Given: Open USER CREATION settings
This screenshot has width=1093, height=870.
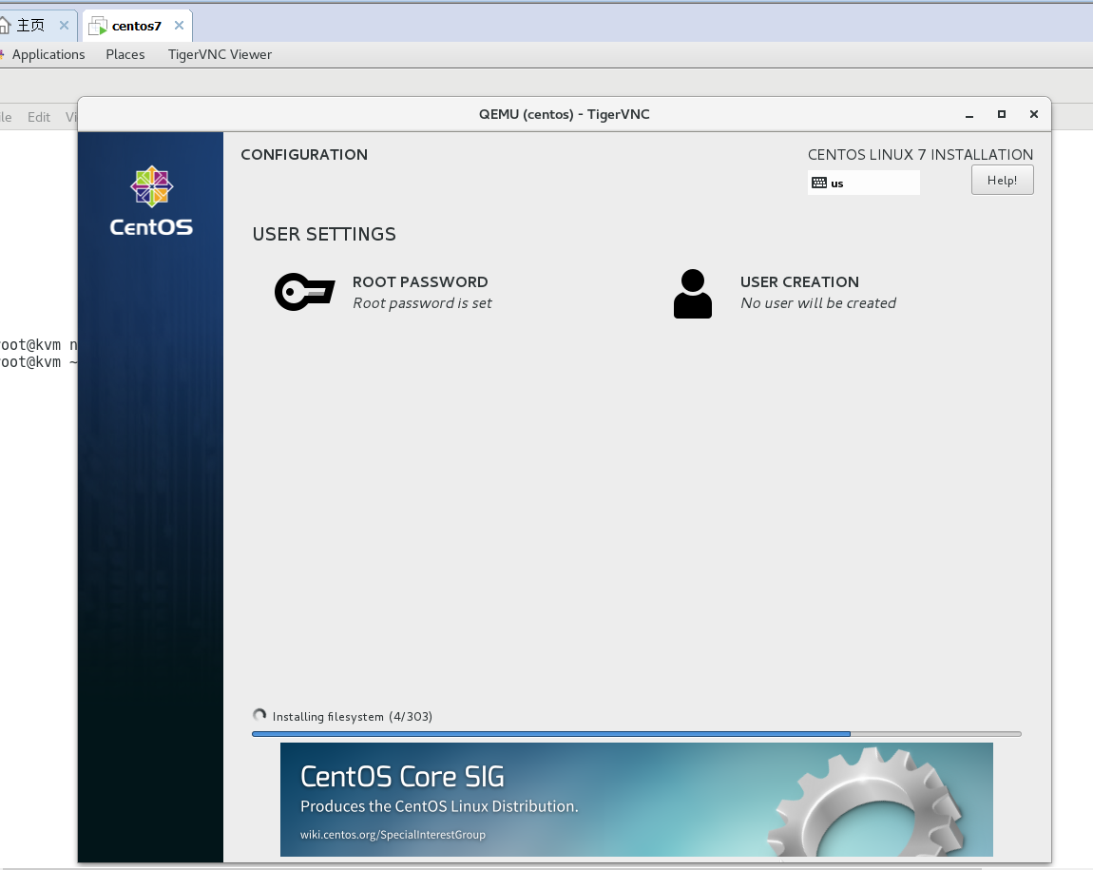Looking at the screenshot, I should click(785, 293).
